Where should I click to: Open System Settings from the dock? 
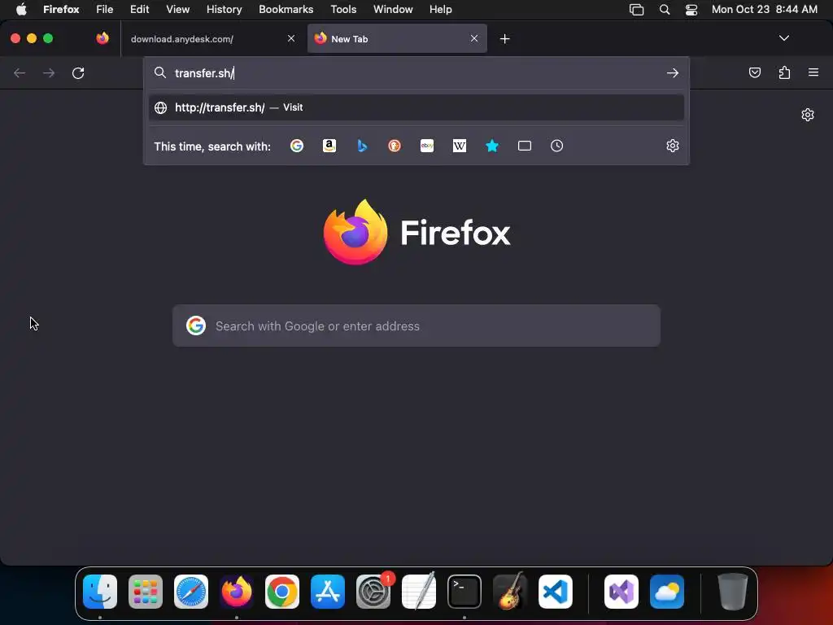[373, 592]
